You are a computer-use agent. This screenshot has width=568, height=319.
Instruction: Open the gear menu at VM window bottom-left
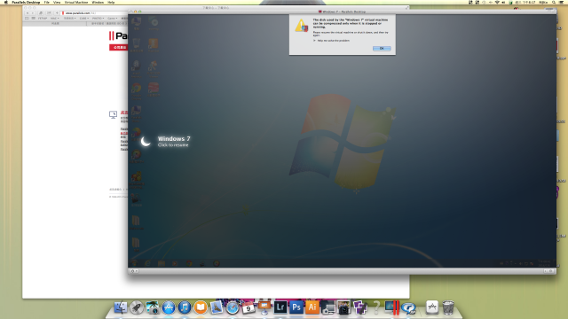coord(134,271)
